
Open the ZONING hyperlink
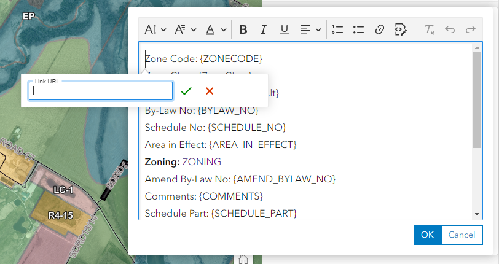pos(202,162)
